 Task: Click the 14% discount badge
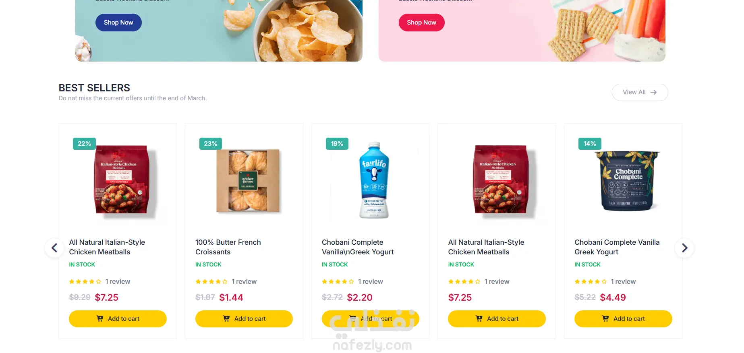click(589, 144)
